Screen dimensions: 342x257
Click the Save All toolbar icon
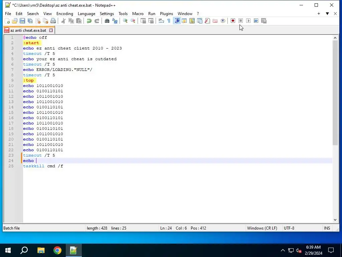(x=30, y=21)
